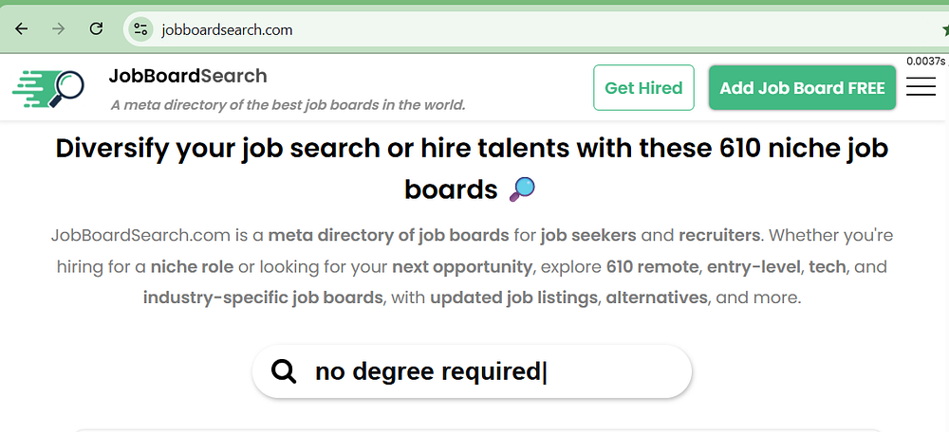Screen dimensions: 949x432
Task: Bookmark this page with the star icon
Action: [x=945, y=29]
